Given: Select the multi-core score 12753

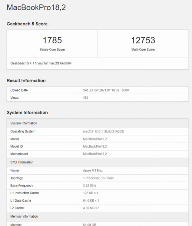Looking at the screenshot, I should pos(143,41).
